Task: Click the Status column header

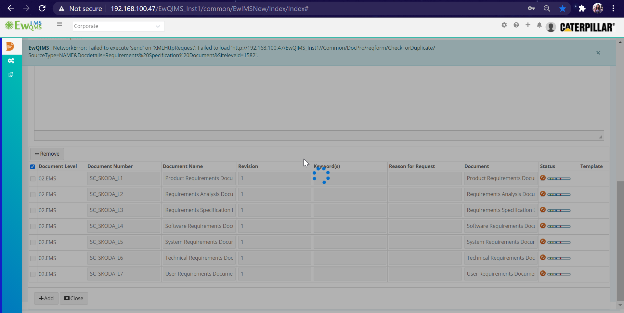Action: coord(548,166)
